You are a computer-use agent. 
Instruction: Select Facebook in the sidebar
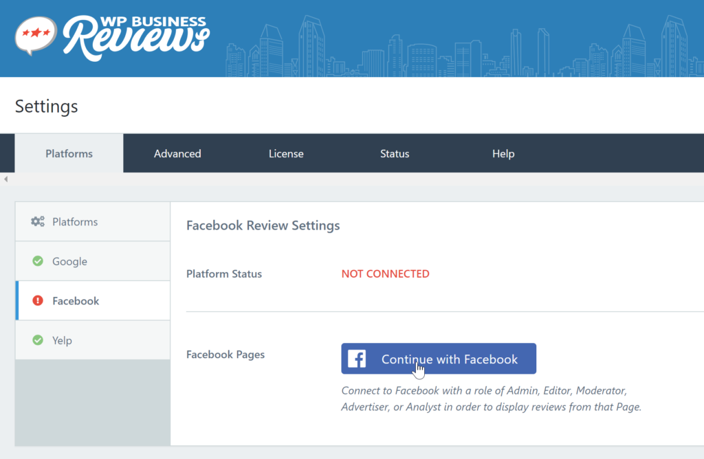click(93, 300)
